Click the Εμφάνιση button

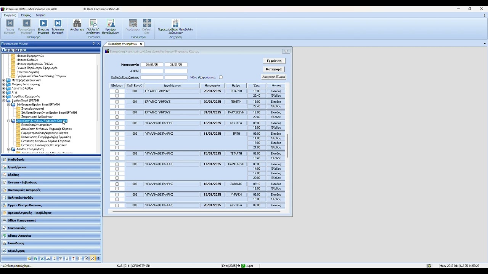(274, 61)
